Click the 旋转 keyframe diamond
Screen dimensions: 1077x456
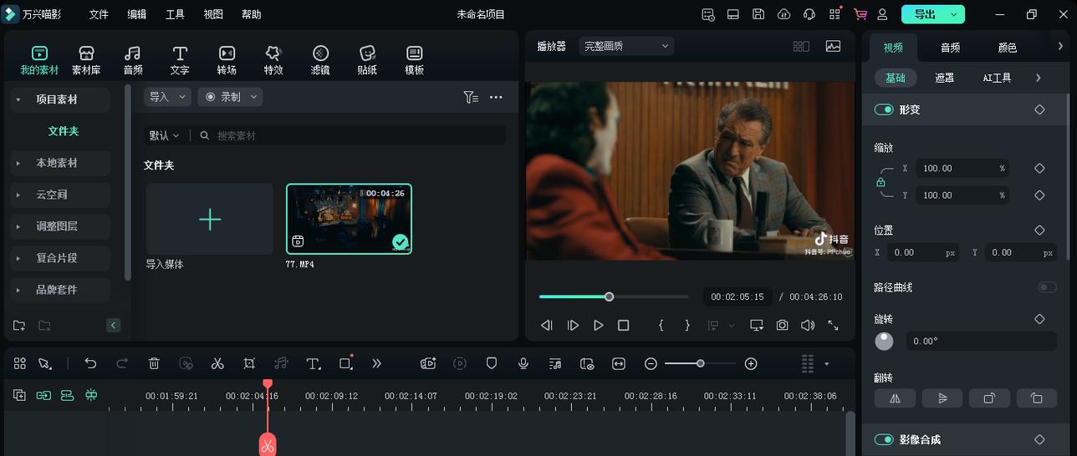tap(1039, 319)
